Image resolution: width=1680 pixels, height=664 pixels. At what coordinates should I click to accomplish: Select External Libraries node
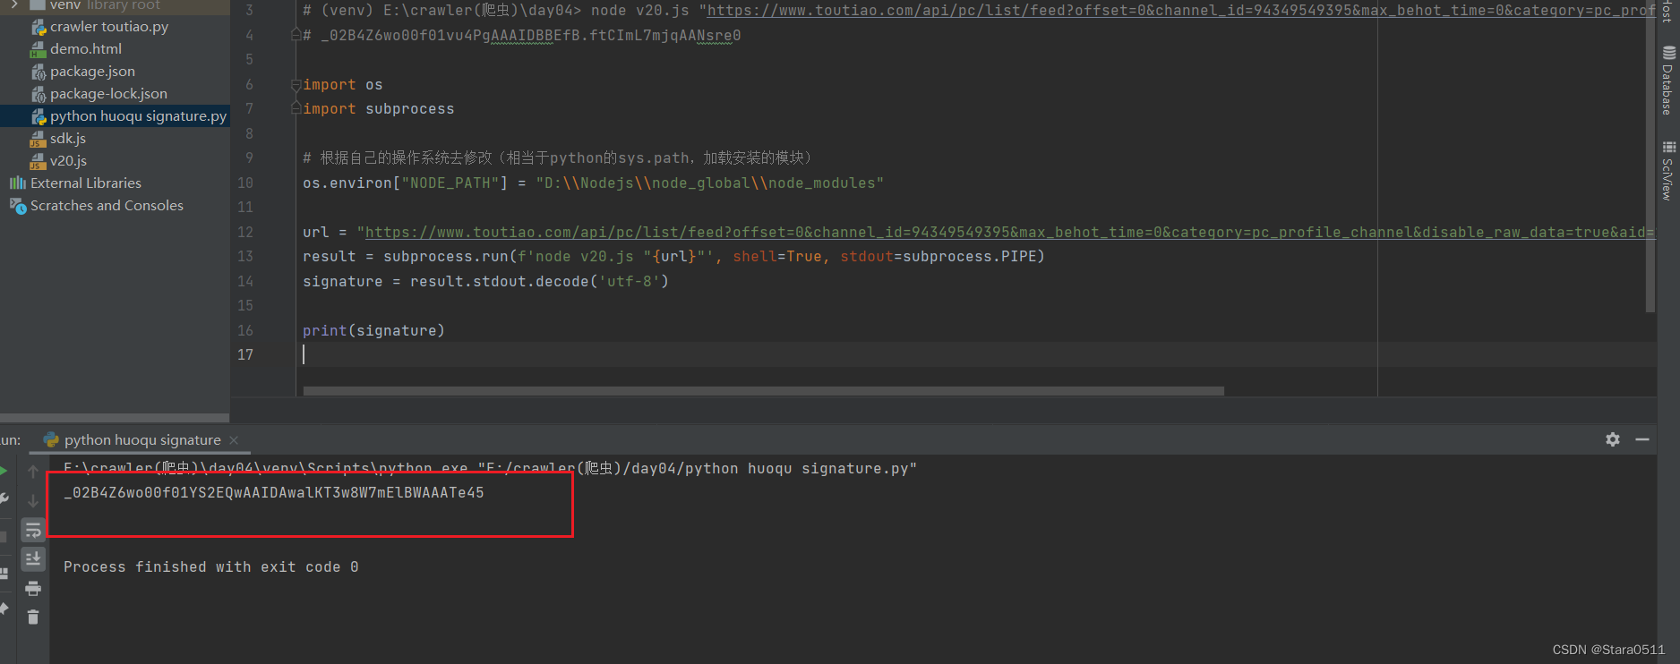pos(85,183)
